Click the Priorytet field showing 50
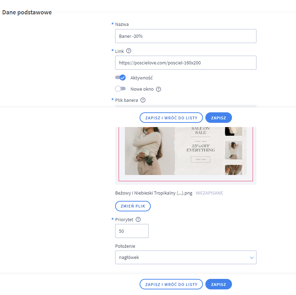This screenshot has height=295, width=296. pyautogui.click(x=132, y=231)
